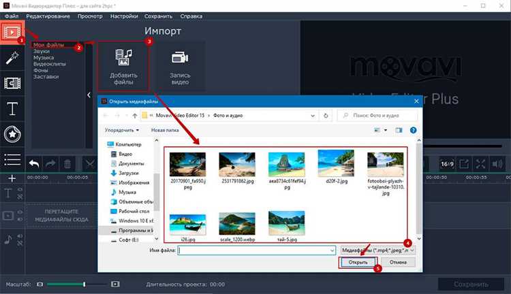Click the Имя файла input field

pos(257,250)
